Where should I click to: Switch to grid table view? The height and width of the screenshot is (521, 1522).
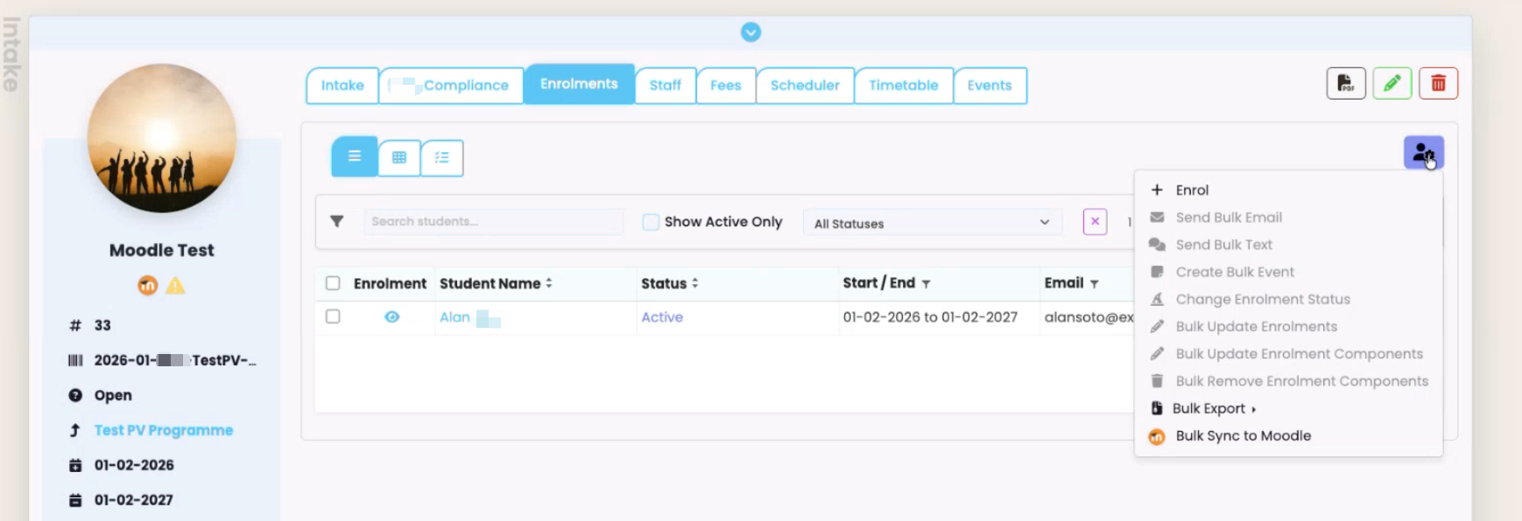point(399,158)
